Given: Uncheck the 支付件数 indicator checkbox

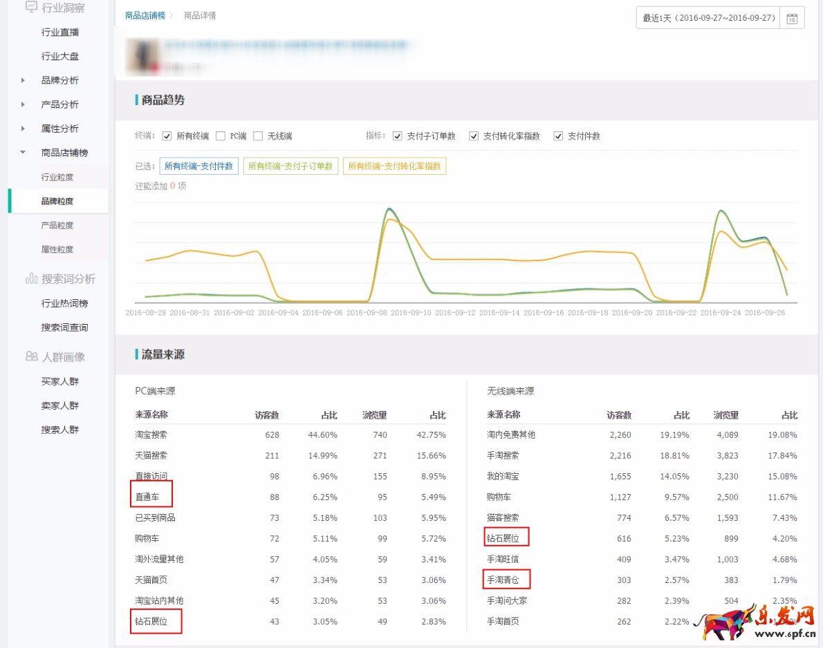Looking at the screenshot, I should [x=558, y=136].
